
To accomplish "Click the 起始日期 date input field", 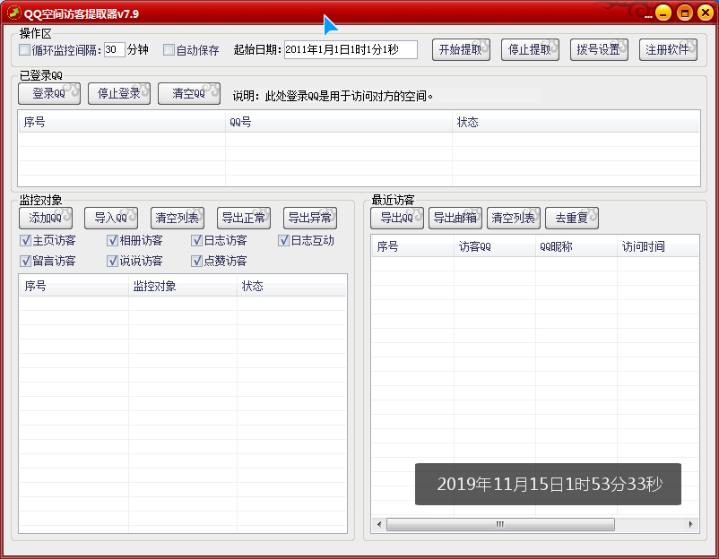I will pyautogui.click(x=351, y=49).
